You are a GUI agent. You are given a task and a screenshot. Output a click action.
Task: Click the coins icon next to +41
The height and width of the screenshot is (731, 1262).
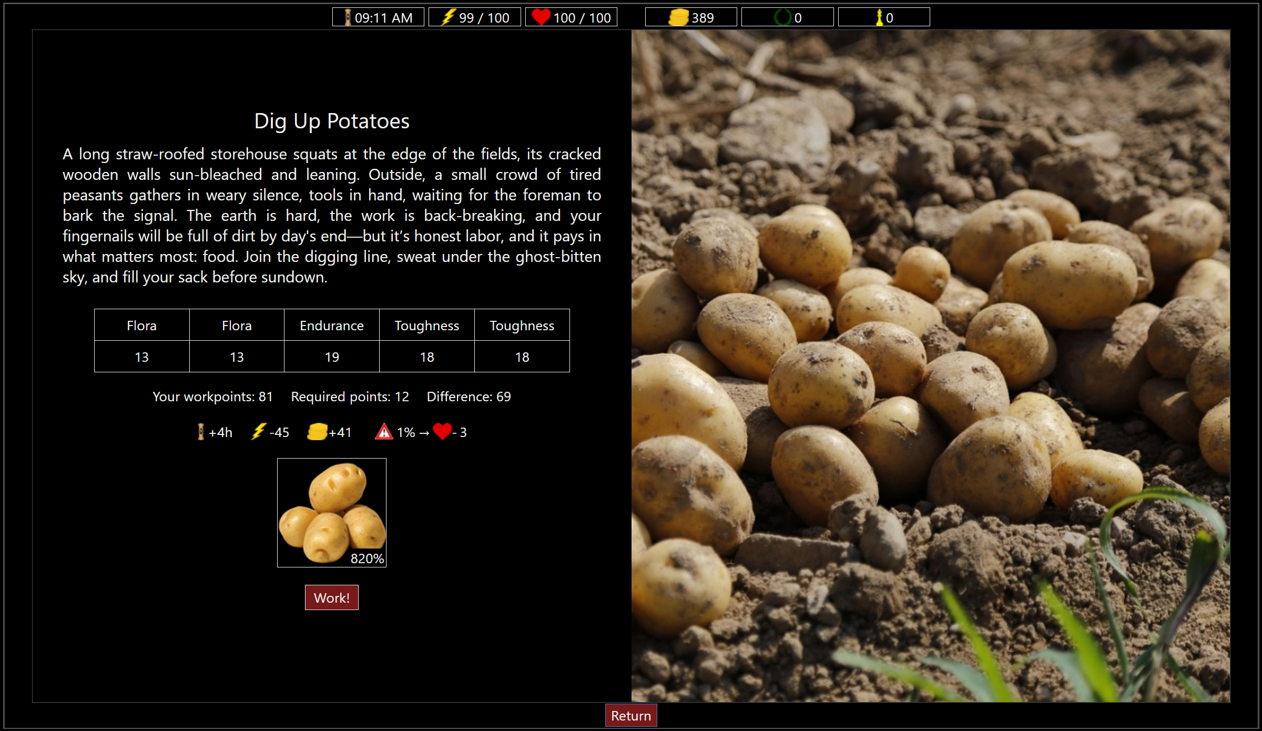[317, 432]
